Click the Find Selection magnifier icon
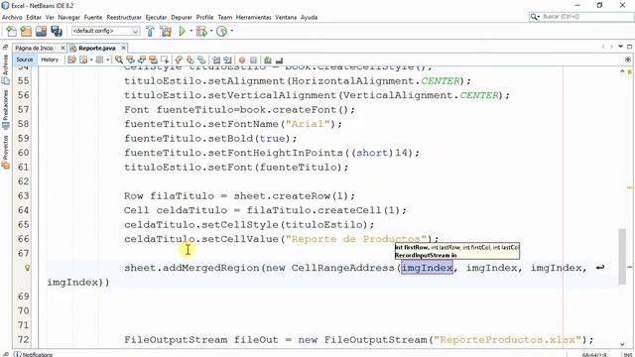 click(119, 59)
